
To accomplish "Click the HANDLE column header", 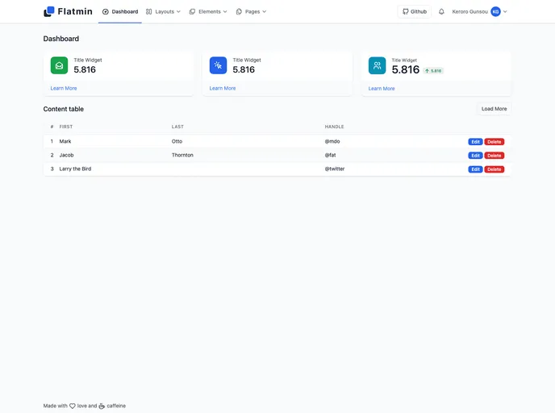I will [335, 127].
